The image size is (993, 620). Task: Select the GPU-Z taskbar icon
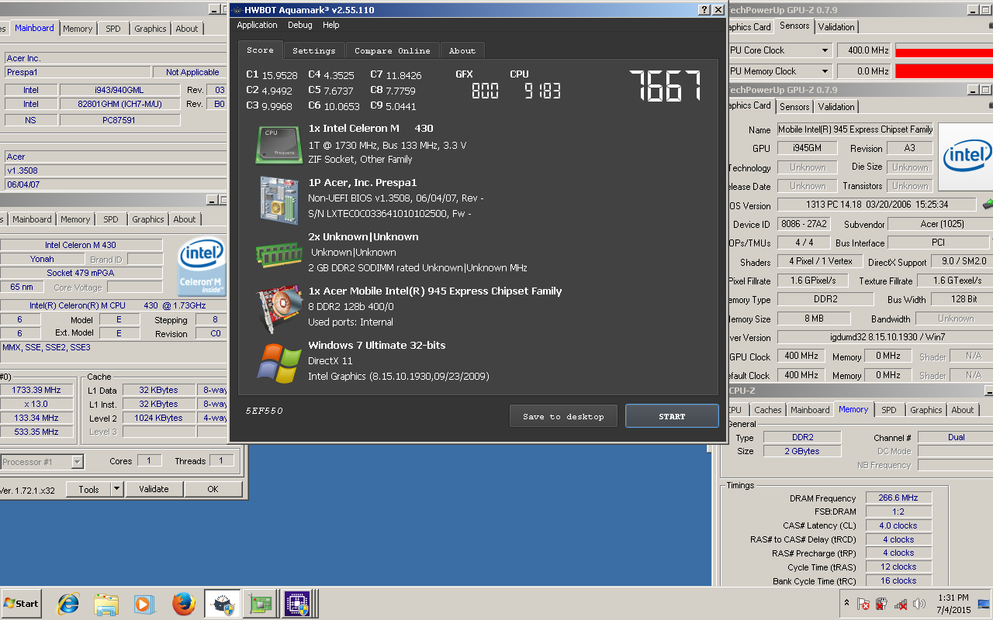pyautogui.click(x=259, y=604)
